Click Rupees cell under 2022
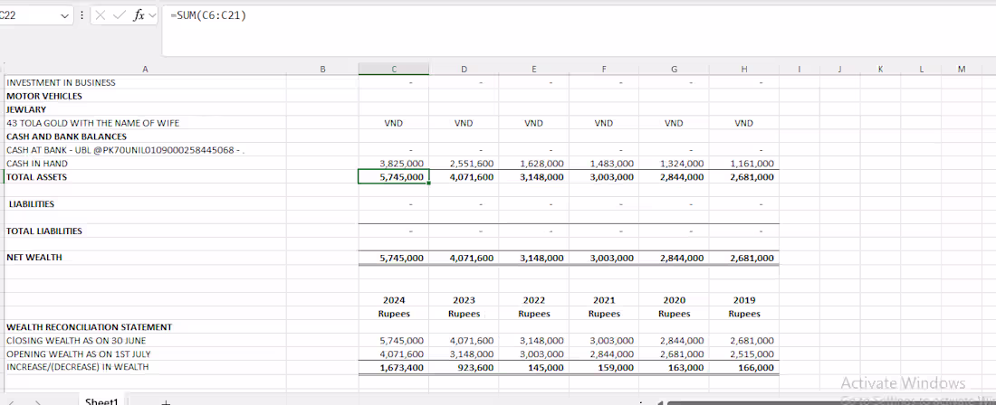Viewport: 996px width, 405px height. pyautogui.click(x=533, y=314)
